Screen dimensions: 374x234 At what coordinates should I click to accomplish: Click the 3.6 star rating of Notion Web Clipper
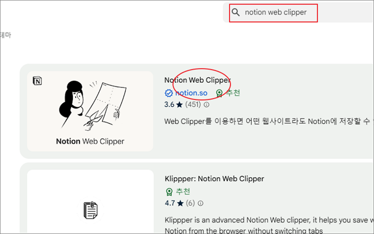[174, 105]
